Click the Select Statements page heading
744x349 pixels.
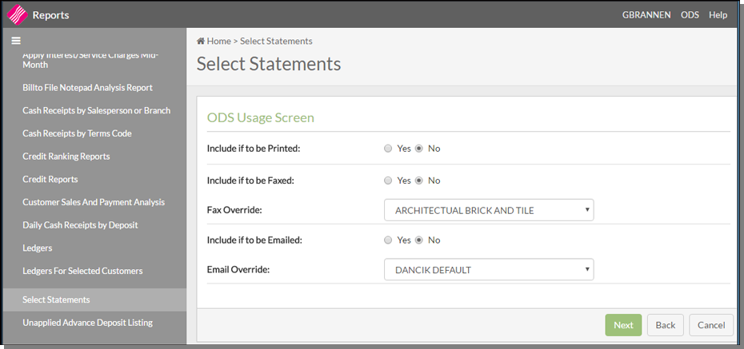(269, 63)
